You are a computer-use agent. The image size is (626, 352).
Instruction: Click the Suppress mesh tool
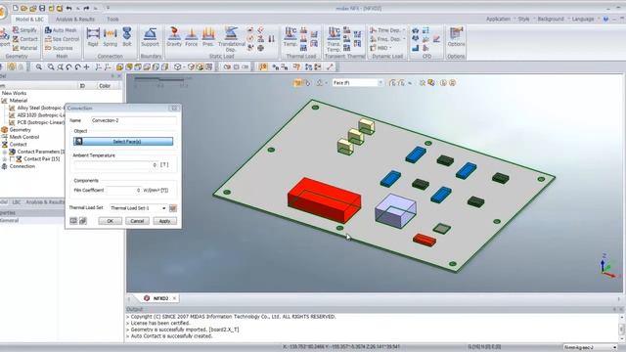(59, 48)
